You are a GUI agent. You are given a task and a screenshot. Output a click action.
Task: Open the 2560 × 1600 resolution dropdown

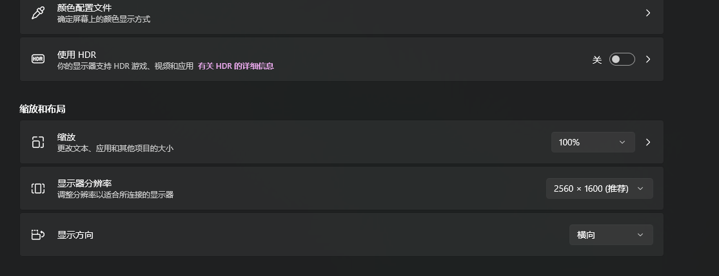tap(599, 189)
